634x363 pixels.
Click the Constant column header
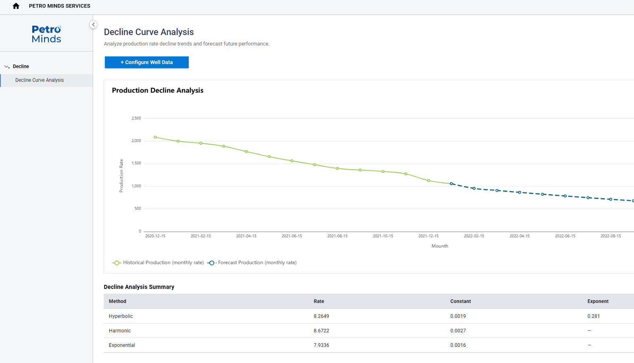[x=461, y=301]
